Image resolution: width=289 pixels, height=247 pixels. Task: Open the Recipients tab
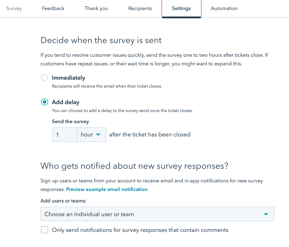140,8
